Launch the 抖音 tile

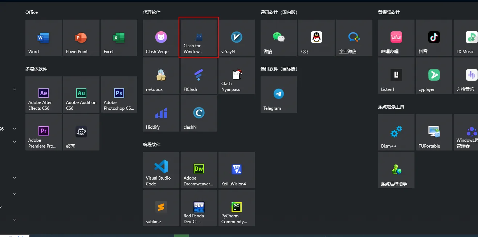click(x=434, y=38)
